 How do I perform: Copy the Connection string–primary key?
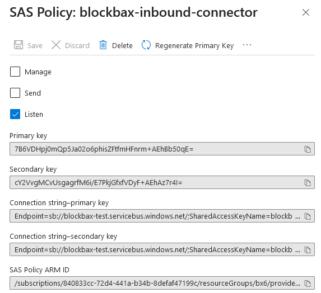[308, 216]
